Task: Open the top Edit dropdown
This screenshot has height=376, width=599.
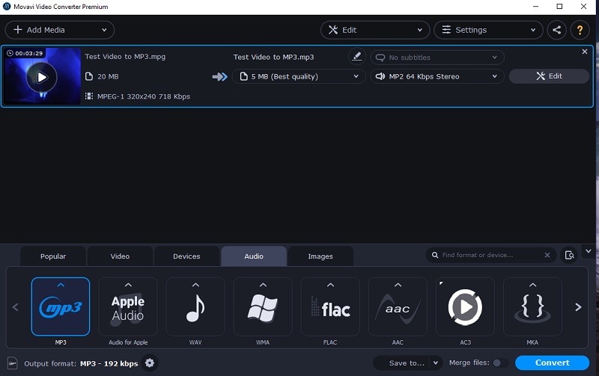Action: (375, 30)
